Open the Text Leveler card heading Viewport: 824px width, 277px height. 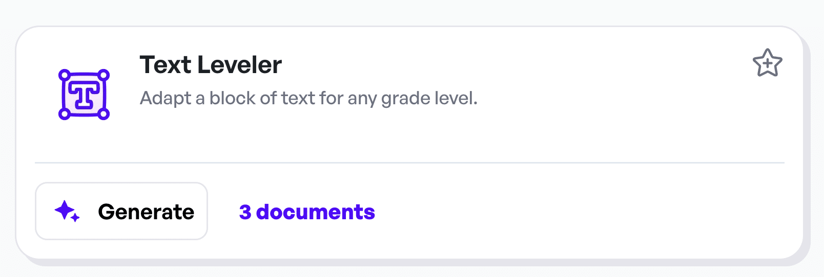point(211,65)
